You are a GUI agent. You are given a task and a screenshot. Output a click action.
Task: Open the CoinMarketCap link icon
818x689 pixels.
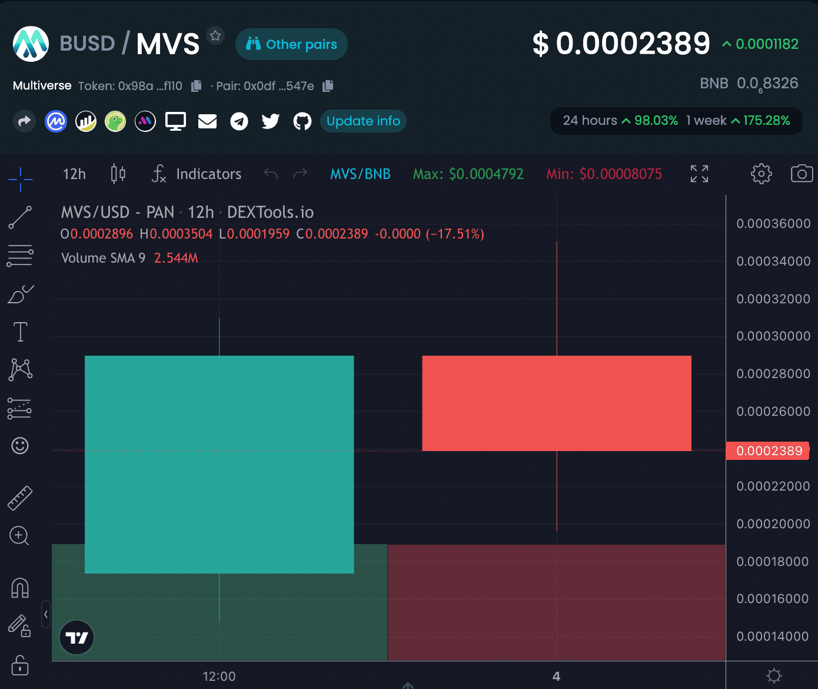tap(56, 121)
